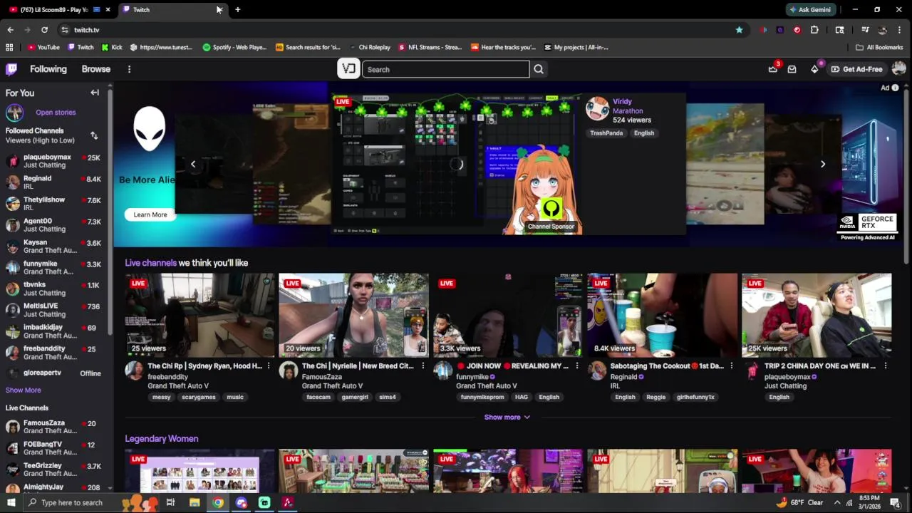Image resolution: width=912 pixels, height=513 pixels.
Task: Collapse the For You sidebar arrow
Action: click(95, 93)
